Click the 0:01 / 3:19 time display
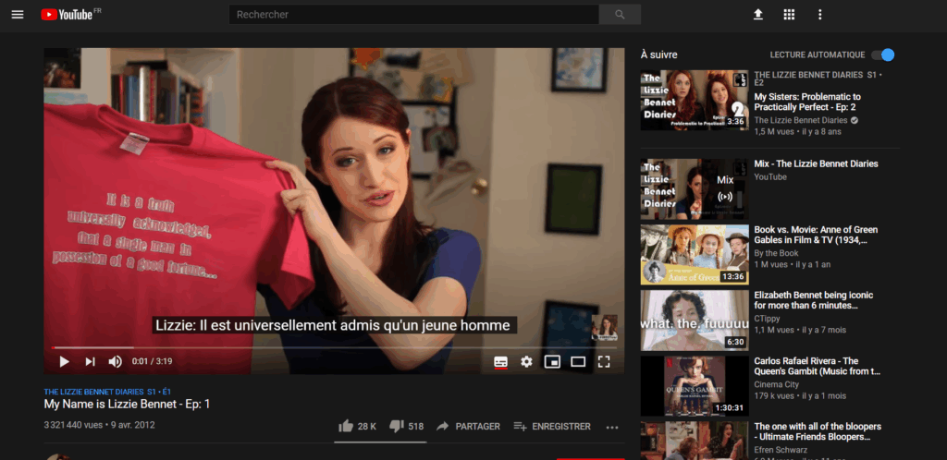 coord(153,362)
